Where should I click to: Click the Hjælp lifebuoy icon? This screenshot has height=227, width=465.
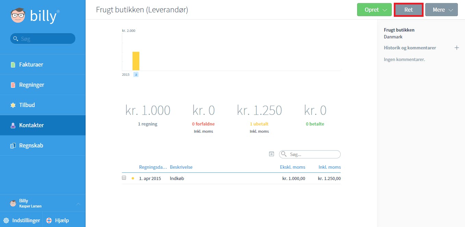pos(49,220)
